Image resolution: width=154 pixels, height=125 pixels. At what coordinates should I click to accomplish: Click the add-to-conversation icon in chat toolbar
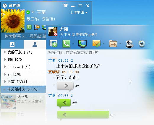53,44
